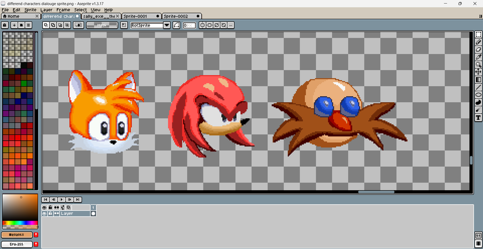Select the Rectangular Marquee tool

pyautogui.click(x=478, y=34)
